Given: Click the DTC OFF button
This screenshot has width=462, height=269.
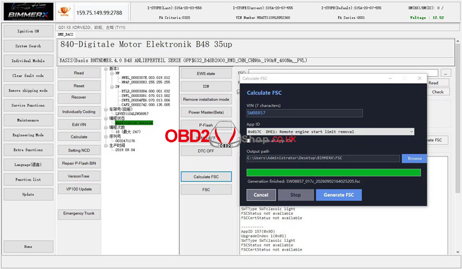Looking at the screenshot, I should [x=206, y=151].
